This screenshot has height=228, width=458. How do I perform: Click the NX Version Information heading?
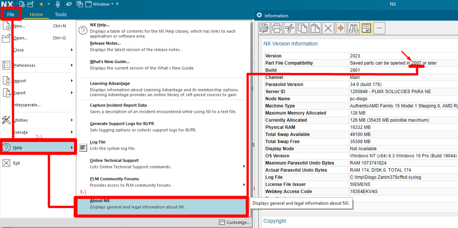click(290, 44)
